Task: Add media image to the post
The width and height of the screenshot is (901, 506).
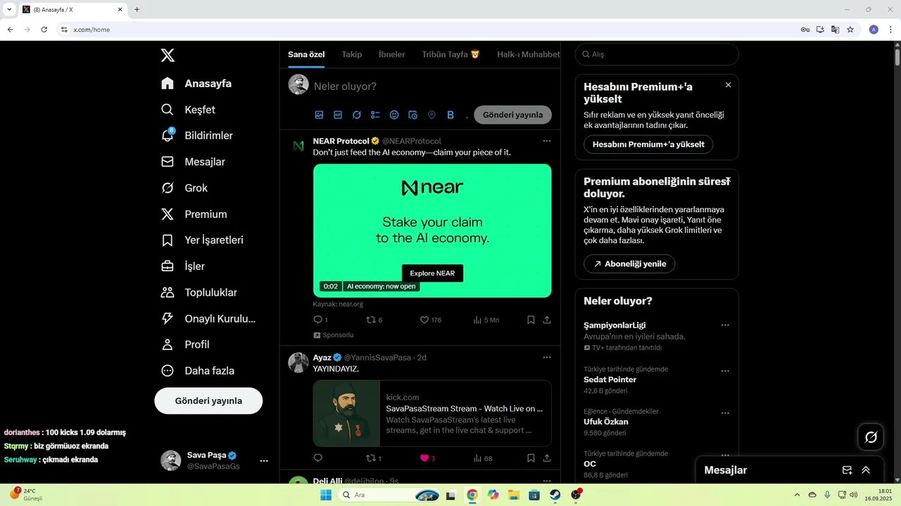Action: [x=319, y=115]
